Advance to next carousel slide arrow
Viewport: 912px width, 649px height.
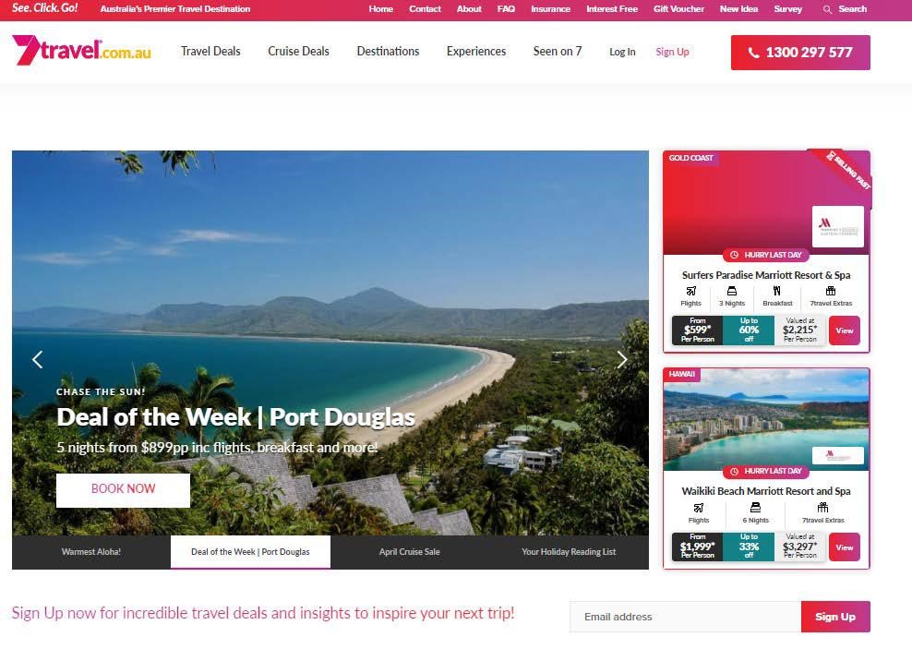point(622,359)
